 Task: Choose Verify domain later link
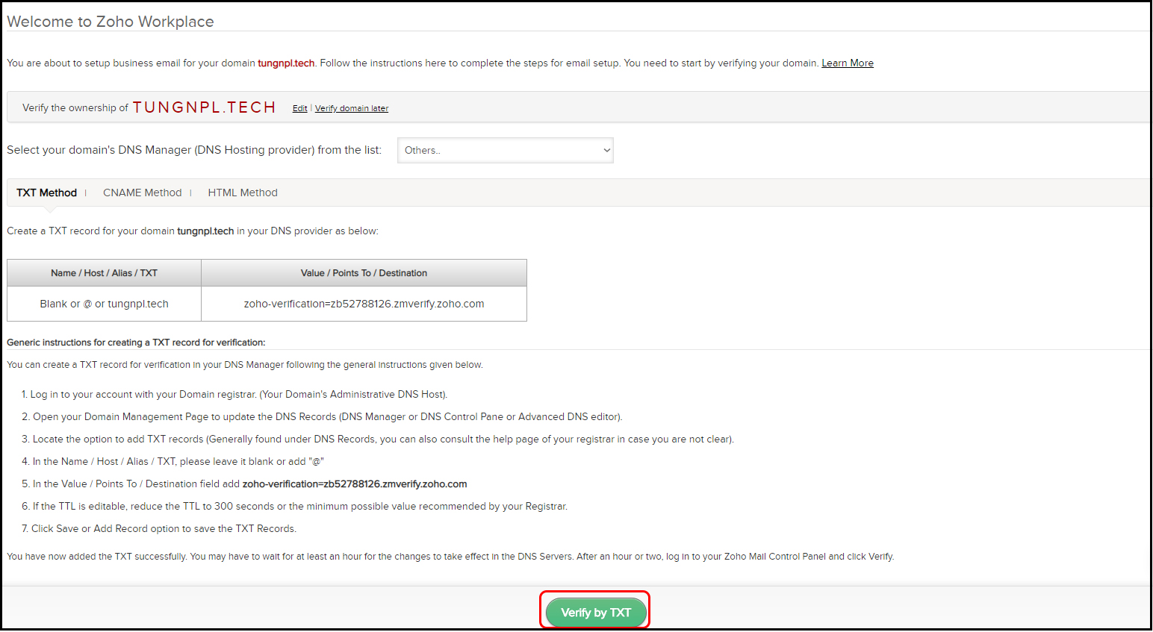pos(352,108)
